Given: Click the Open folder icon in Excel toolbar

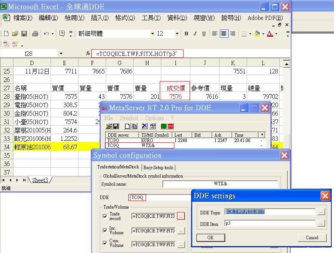Looking at the screenshot, I should (x=15, y=34).
